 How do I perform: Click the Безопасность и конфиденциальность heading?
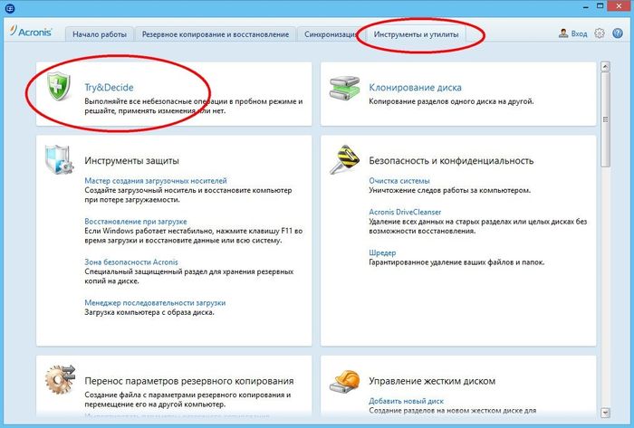pos(451,160)
